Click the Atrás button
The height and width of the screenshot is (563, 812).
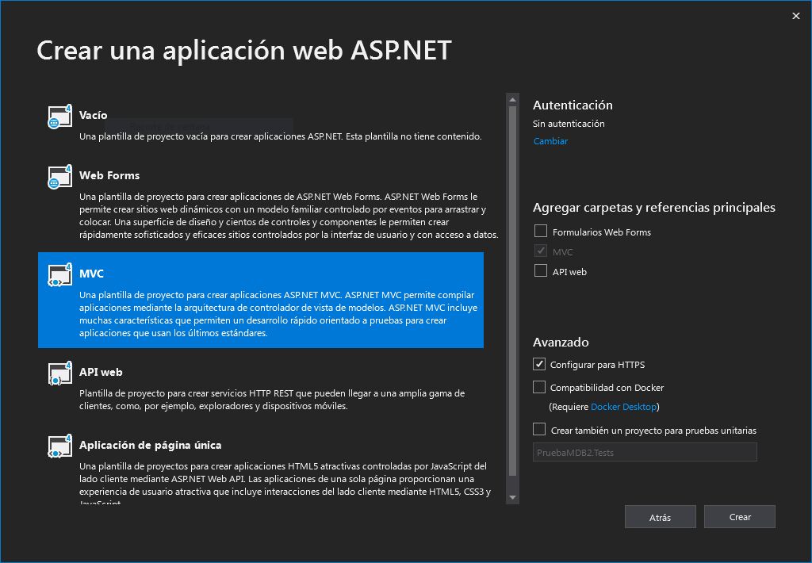[661, 517]
